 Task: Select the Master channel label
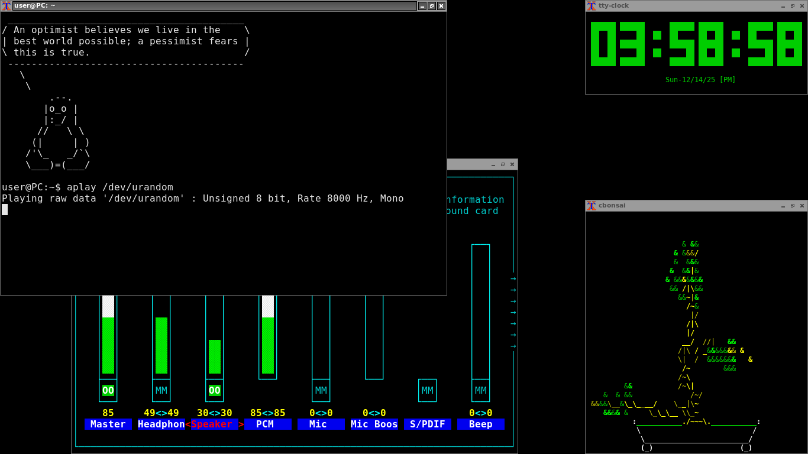point(108,424)
